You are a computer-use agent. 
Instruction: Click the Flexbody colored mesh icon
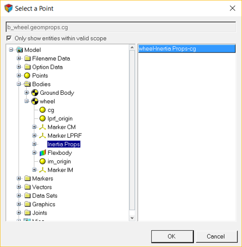click(x=42, y=153)
